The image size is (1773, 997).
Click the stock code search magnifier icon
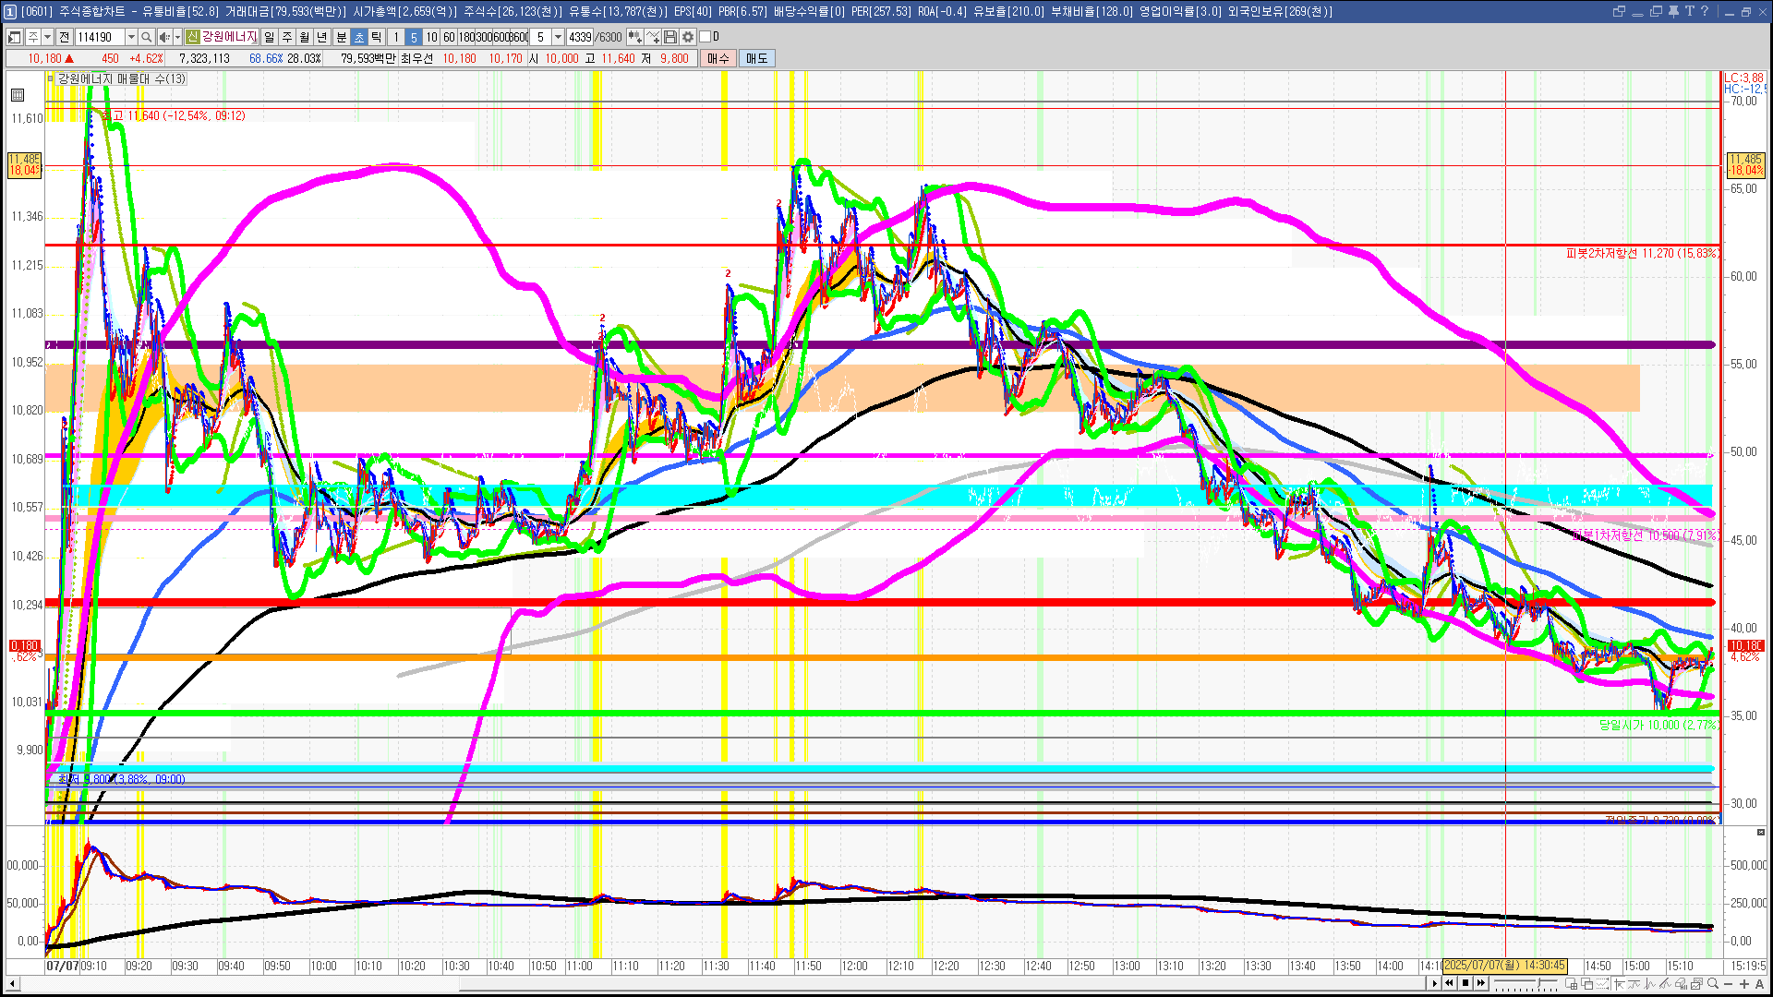click(x=146, y=37)
